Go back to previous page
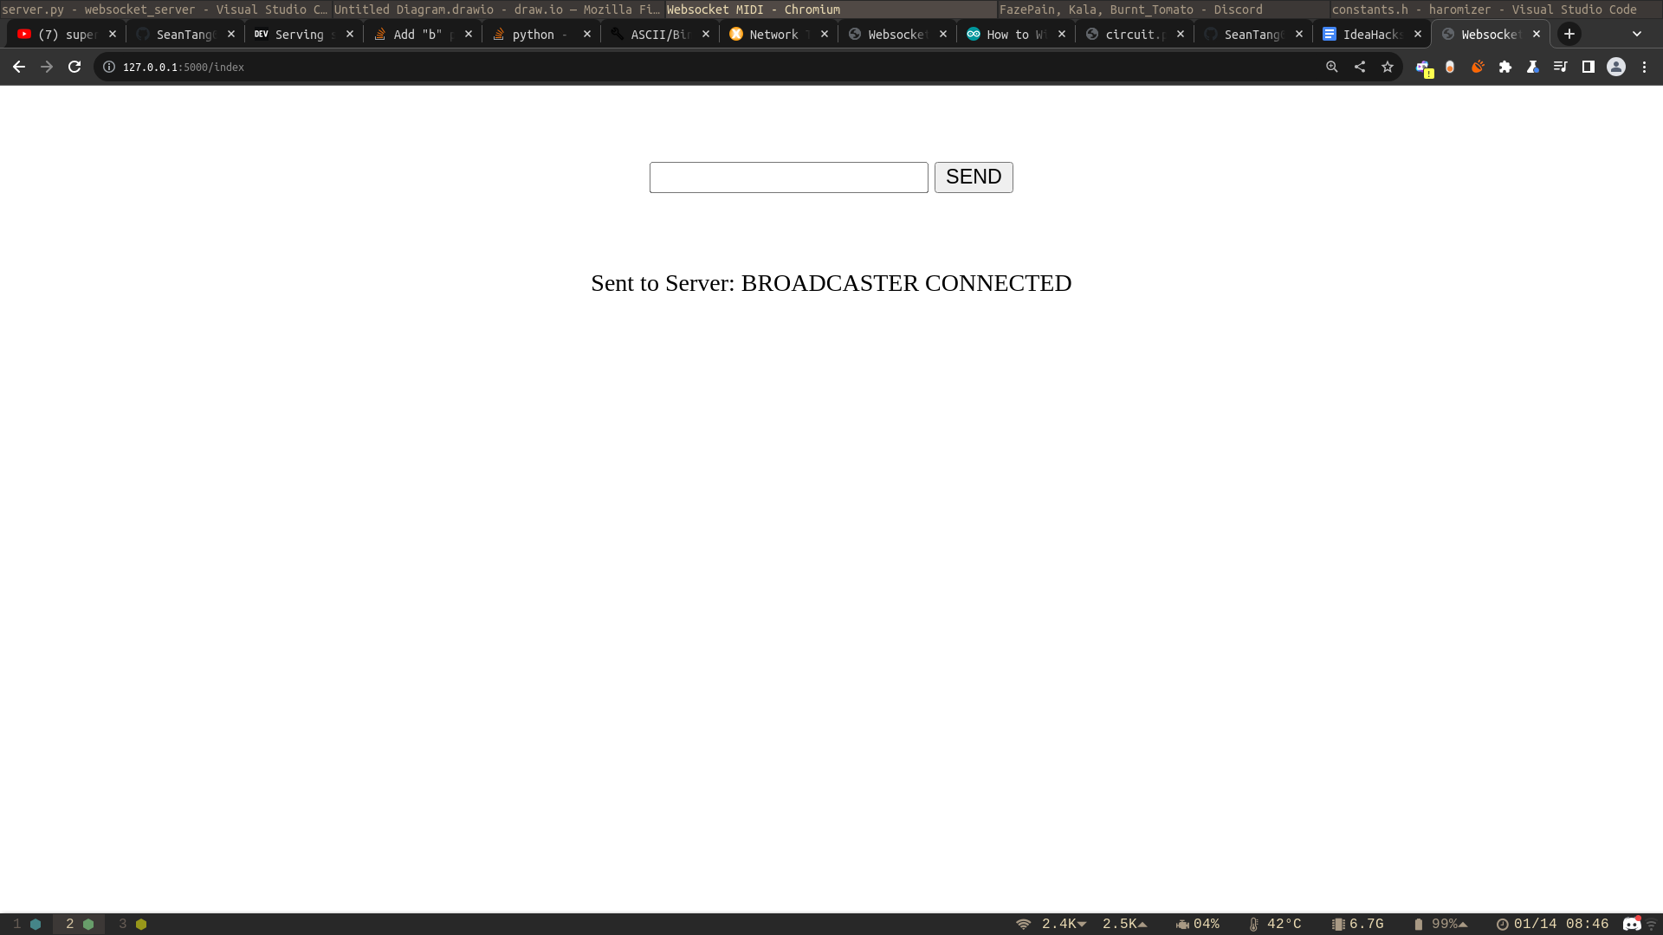1663x935 pixels. click(x=19, y=67)
